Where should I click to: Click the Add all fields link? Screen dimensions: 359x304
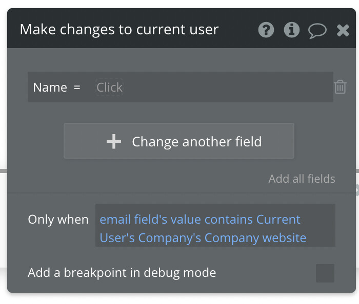tap(302, 179)
